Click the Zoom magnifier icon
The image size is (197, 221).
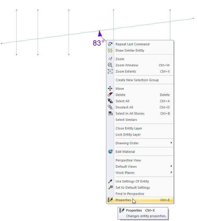coord(110,59)
